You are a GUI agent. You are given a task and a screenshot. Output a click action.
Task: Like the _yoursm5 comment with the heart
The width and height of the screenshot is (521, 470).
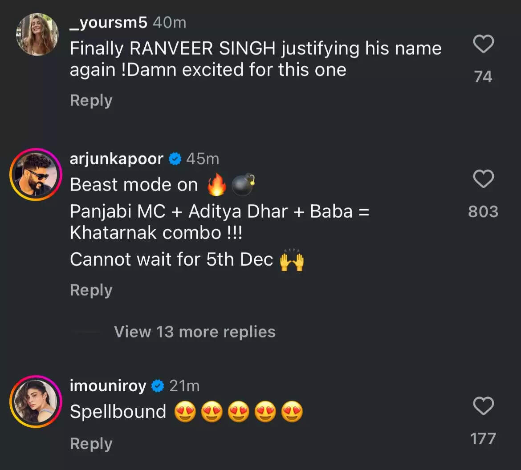483,45
